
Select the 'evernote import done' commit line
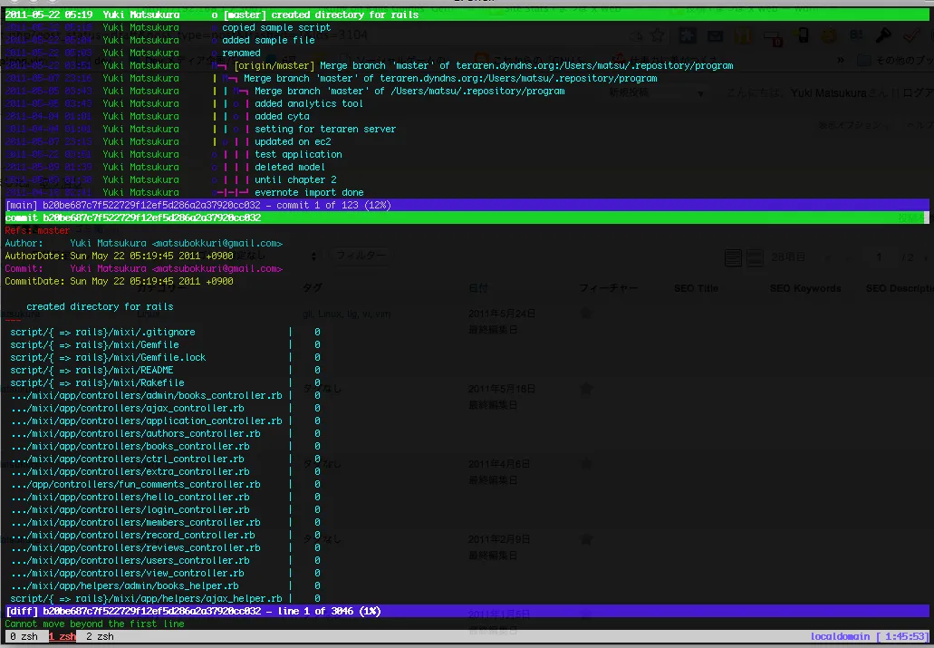pos(308,192)
